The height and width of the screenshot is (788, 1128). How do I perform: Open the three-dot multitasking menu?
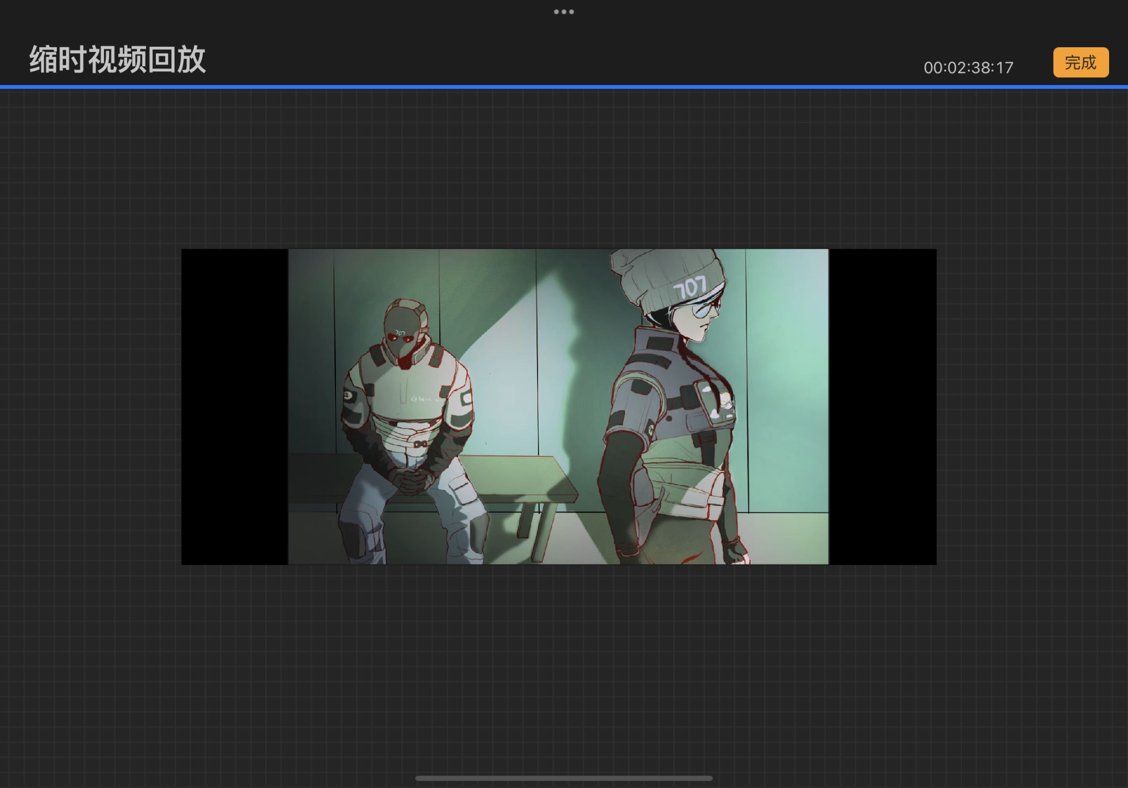(564, 12)
